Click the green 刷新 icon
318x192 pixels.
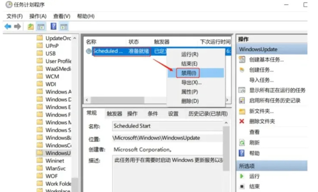tap(242, 143)
